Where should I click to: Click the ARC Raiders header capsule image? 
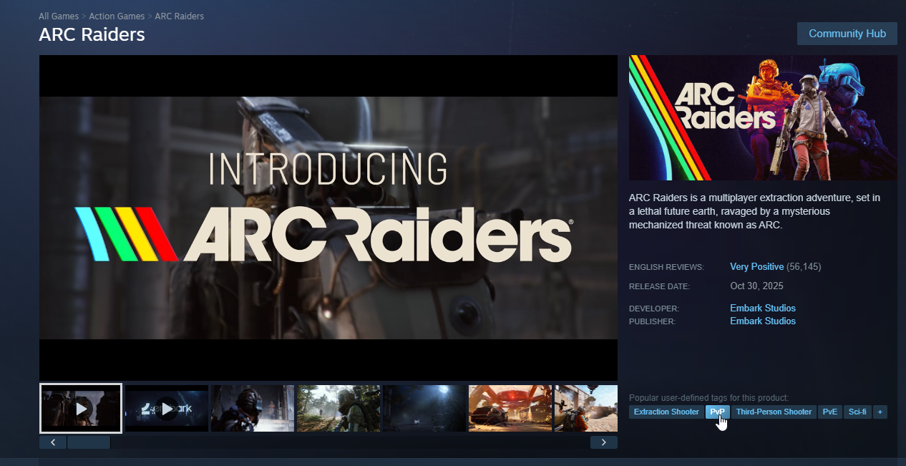coord(763,117)
